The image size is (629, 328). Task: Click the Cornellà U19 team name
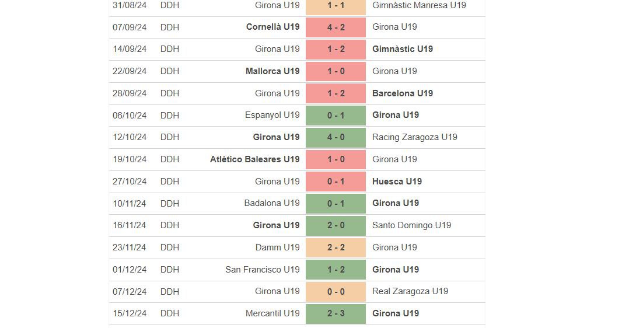[272, 27]
